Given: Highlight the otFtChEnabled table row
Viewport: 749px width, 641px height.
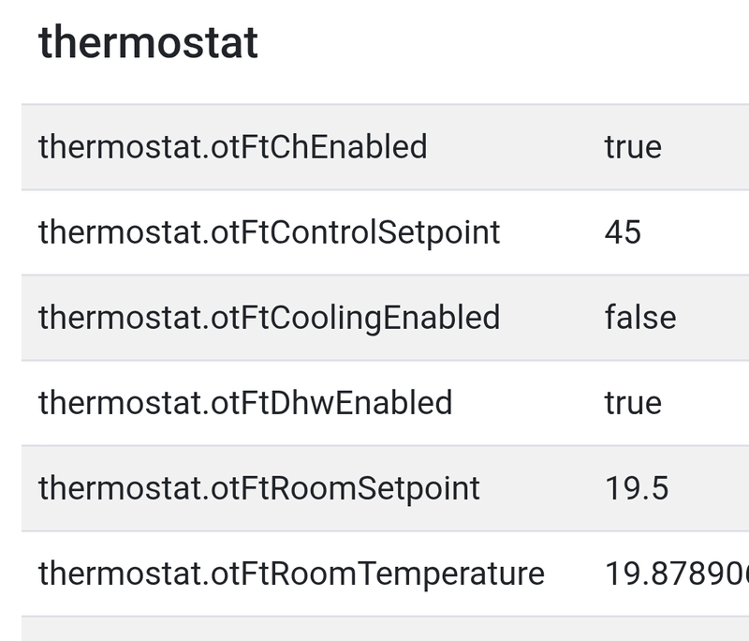Looking at the screenshot, I should click(524, 147).
